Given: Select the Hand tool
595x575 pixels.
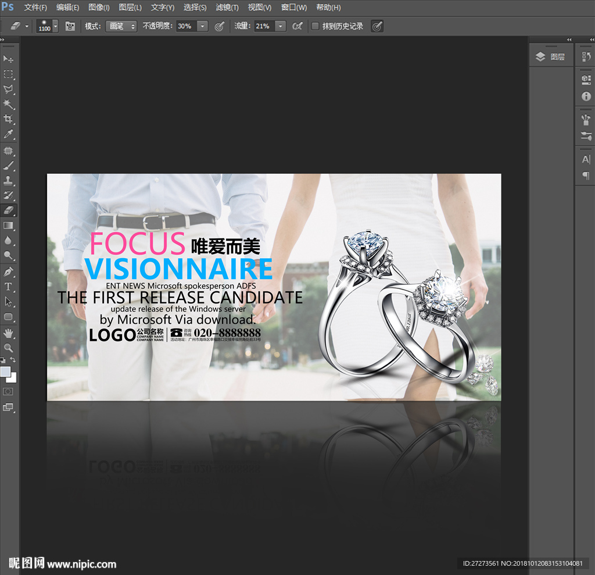Looking at the screenshot, I should [9, 333].
